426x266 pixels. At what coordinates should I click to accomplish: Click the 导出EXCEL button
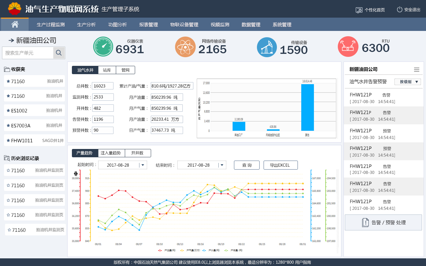coord(281,165)
